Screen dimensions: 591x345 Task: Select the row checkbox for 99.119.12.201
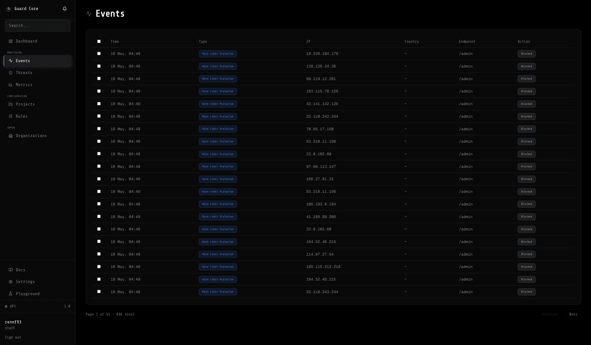[x=99, y=79]
